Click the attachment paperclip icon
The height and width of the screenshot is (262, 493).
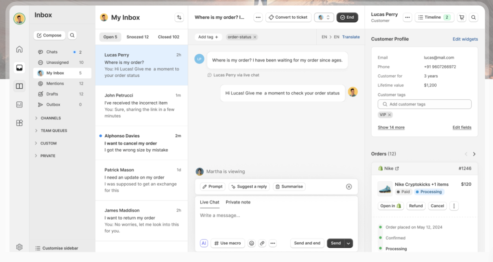pyautogui.click(x=262, y=243)
